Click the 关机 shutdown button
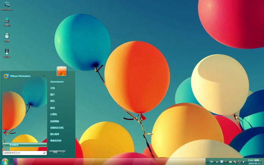 (55, 152)
